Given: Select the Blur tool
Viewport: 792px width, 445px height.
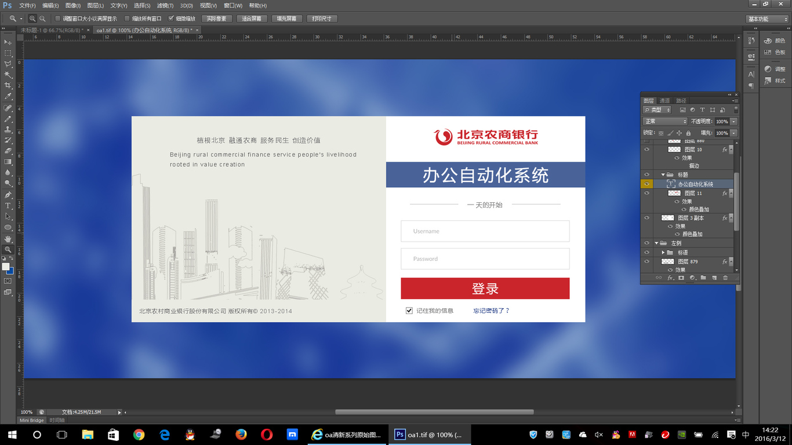Looking at the screenshot, I should tap(8, 173).
